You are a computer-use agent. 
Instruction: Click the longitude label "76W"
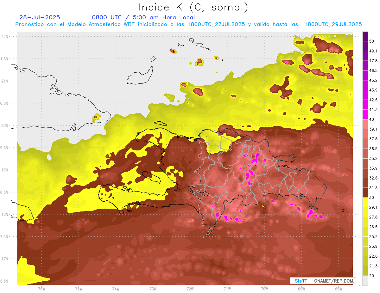coord(41,289)
